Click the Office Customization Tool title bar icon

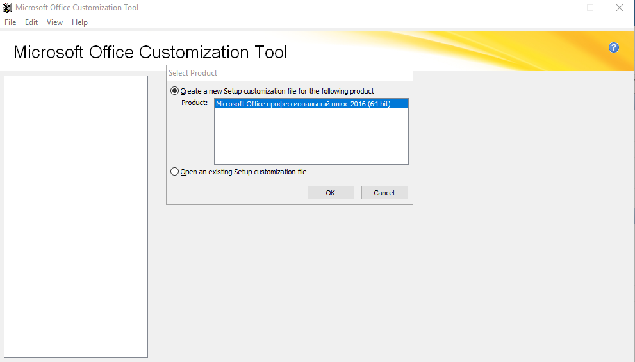click(7, 8)
